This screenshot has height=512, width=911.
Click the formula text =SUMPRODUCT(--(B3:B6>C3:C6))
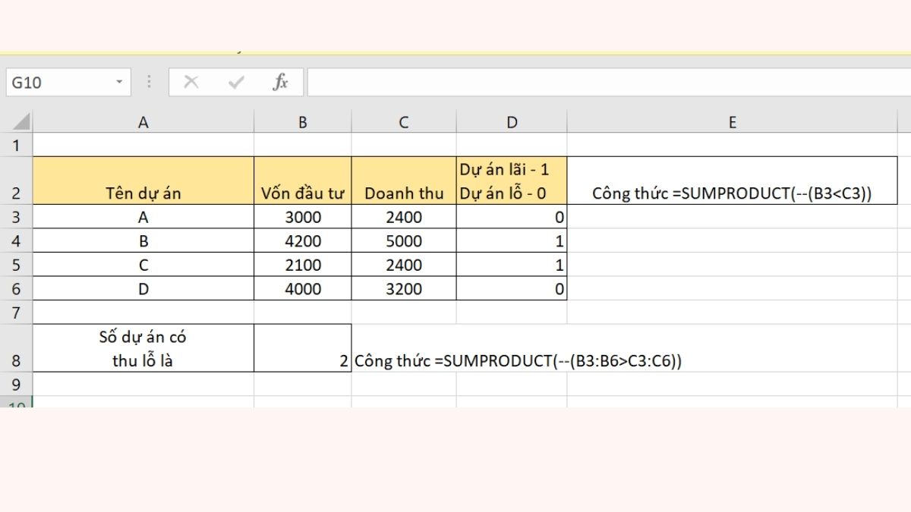click(558, 361)
